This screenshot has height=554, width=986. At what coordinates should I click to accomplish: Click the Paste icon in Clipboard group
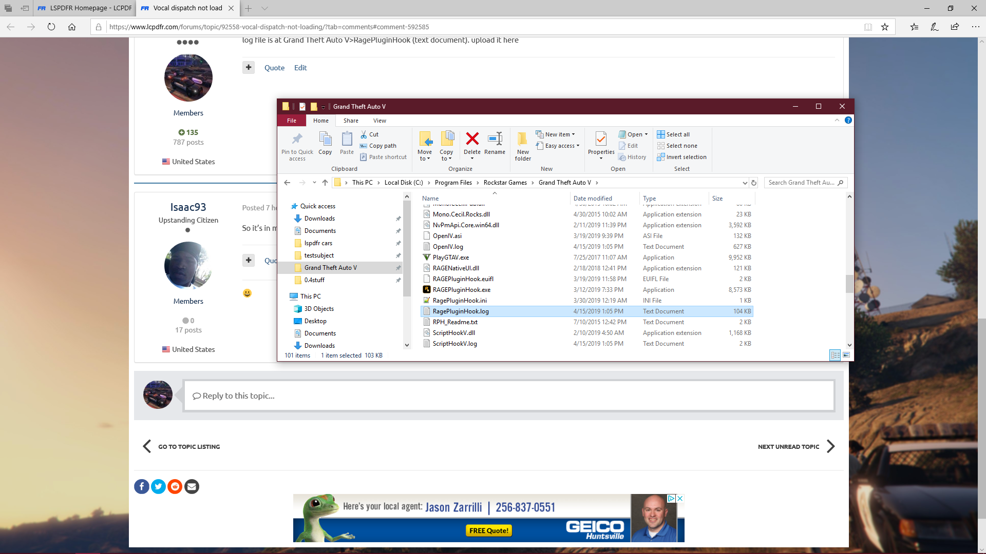click(347, 139)
